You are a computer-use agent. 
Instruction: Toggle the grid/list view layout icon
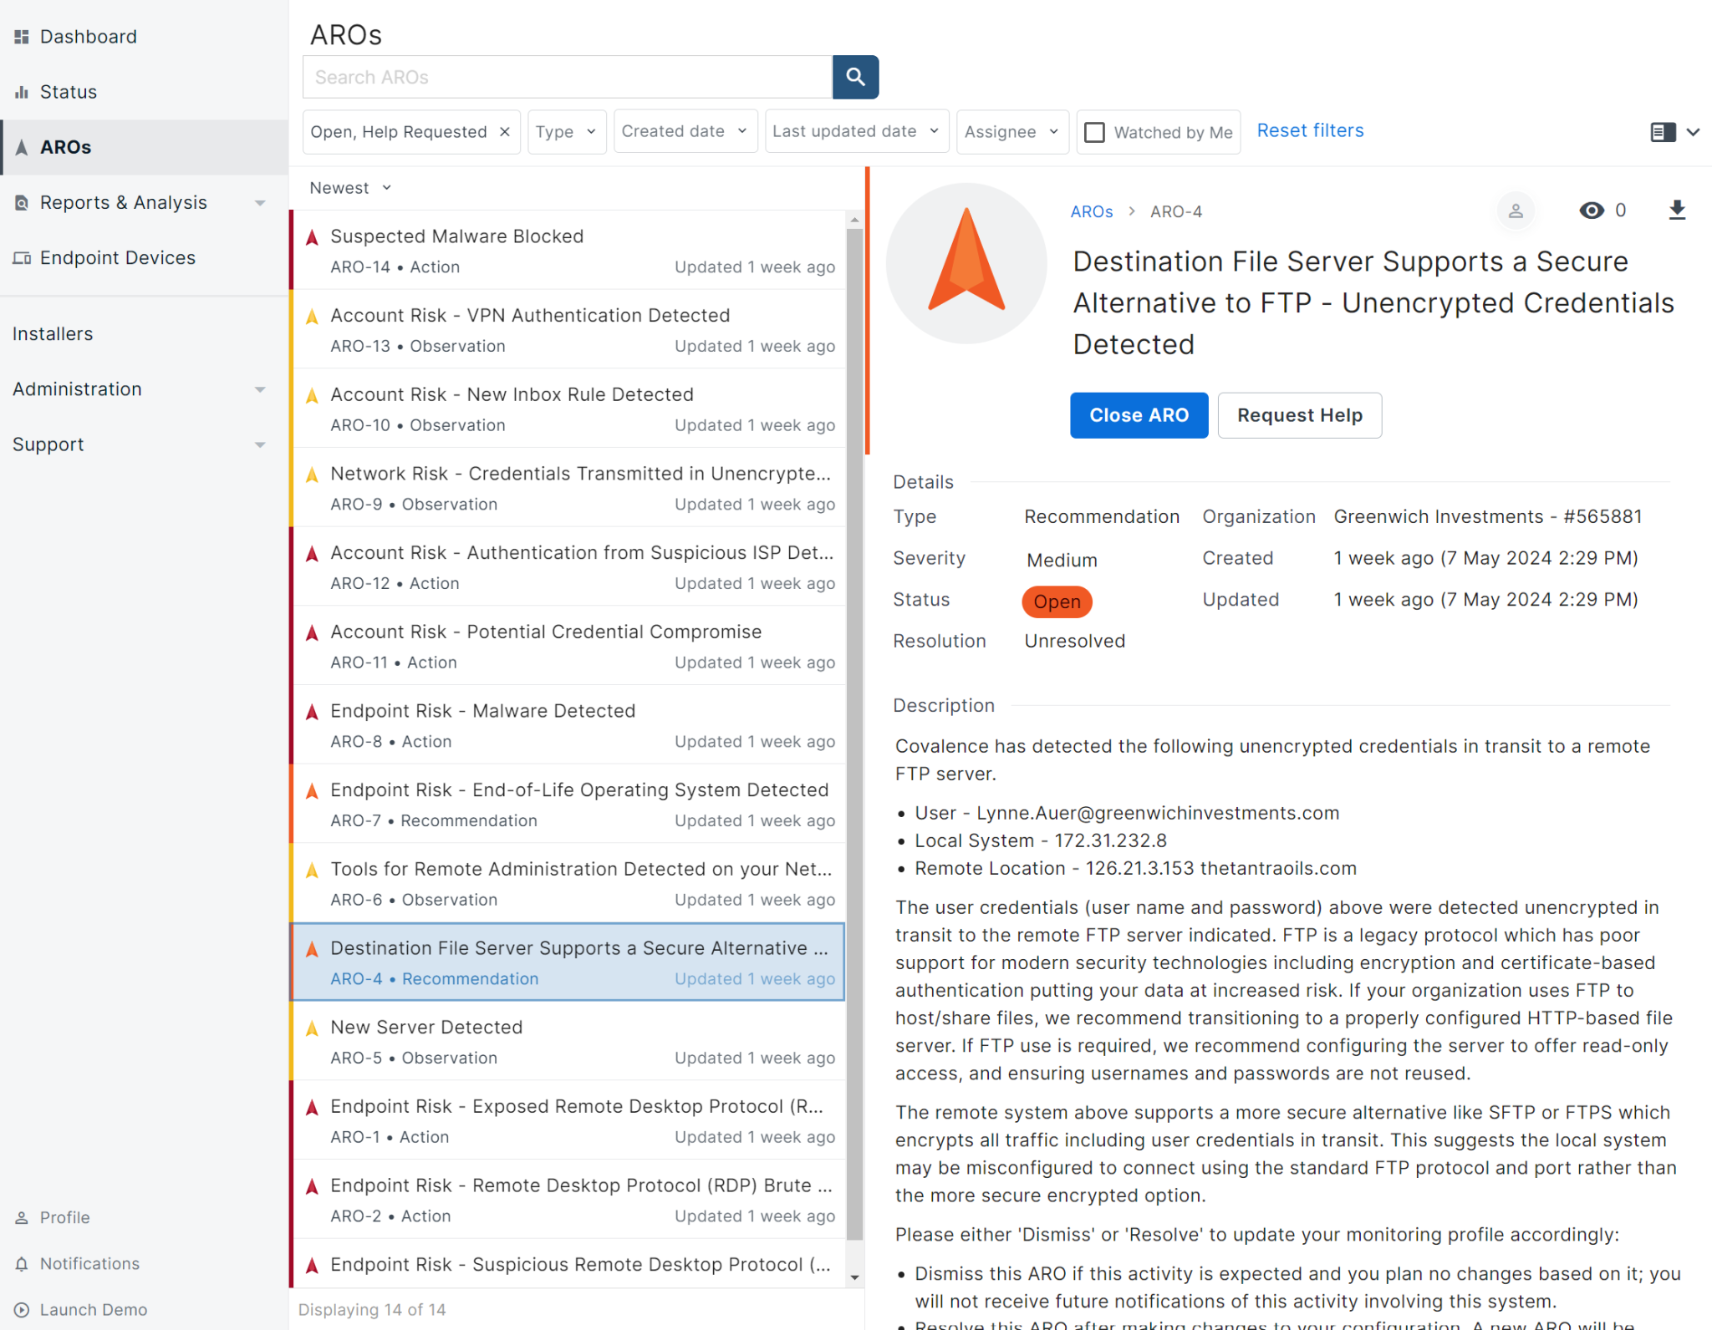(1664, 130)
